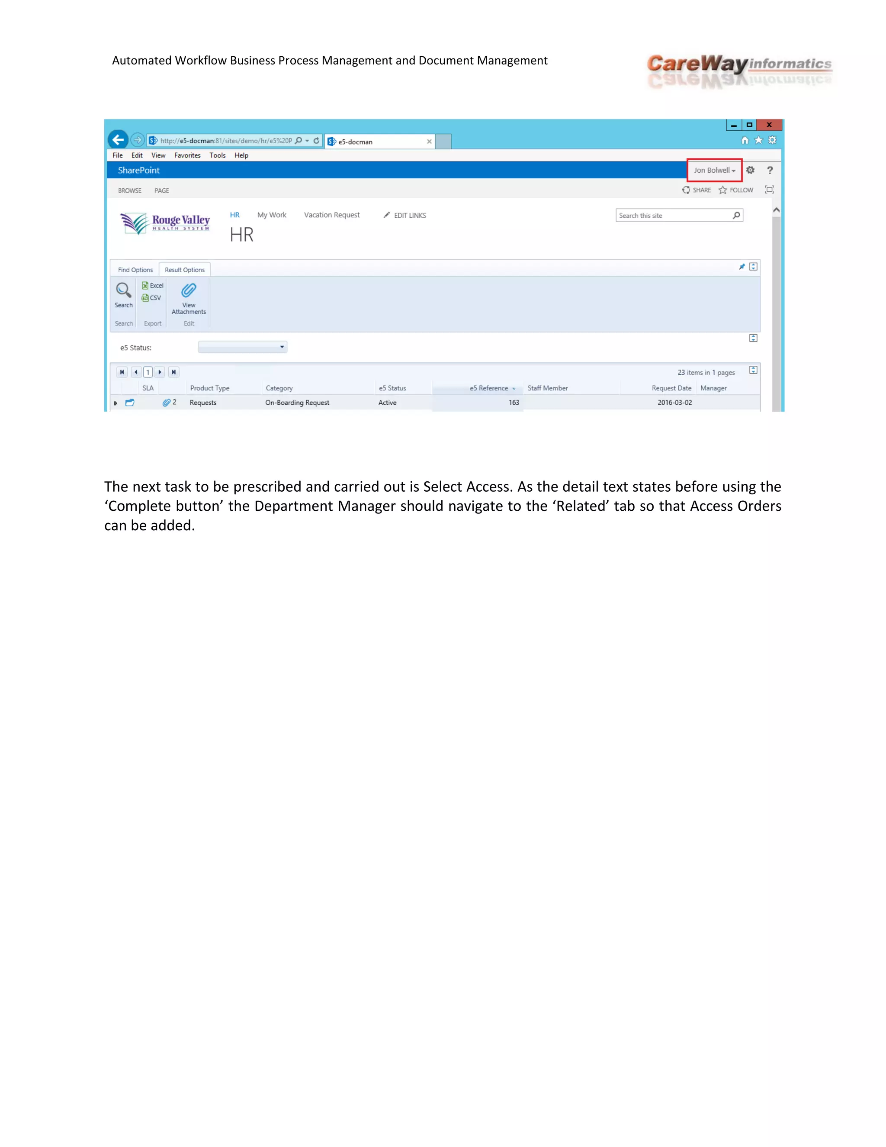
Task: Open the Edit menu
Action: (137, 155)
